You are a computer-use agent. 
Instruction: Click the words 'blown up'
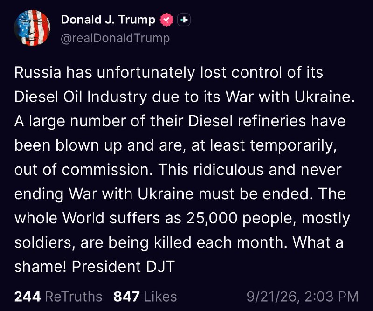pos(89,145)
